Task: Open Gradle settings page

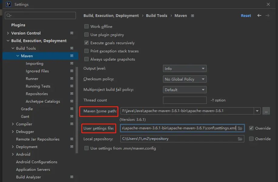Action: coord(27,109)
